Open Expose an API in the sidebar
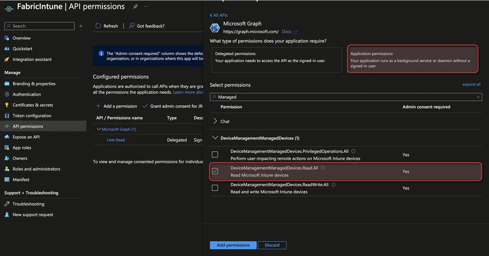Image resolution: width=489 pixels, height=256 pixels. (x=26, y=137)
